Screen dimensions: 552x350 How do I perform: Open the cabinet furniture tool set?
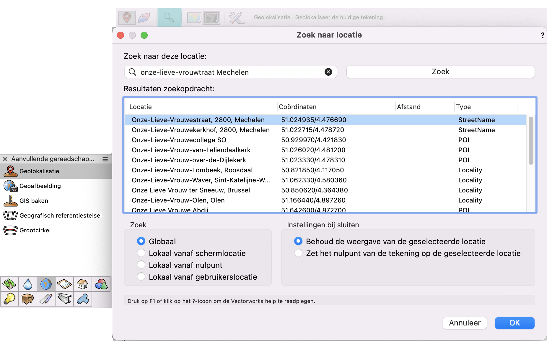coord(28,299)
